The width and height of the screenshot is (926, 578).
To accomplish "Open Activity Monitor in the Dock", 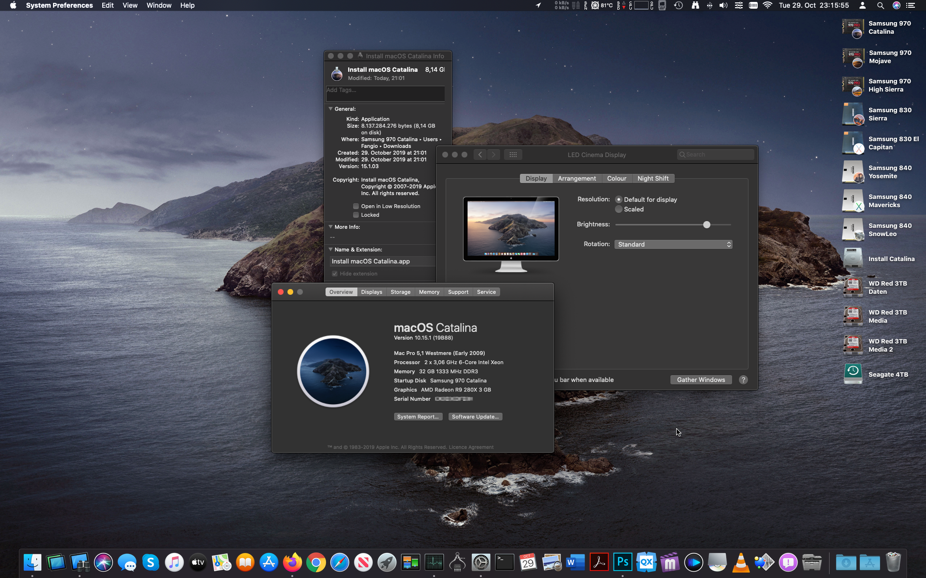I will tap(434, 562).
